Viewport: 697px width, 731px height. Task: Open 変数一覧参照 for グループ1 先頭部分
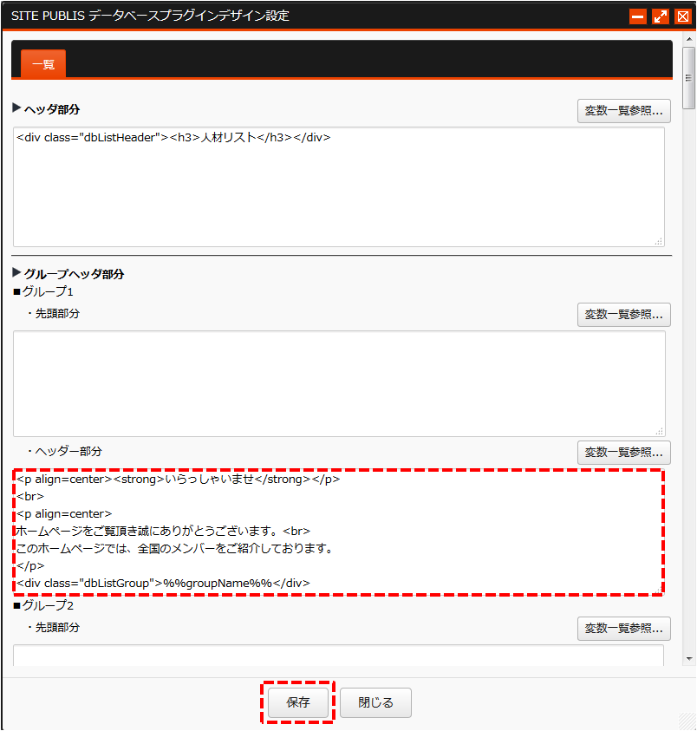[x=624, y=315]
